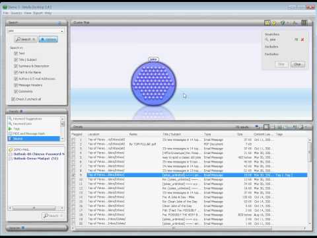Select the Outlook-db Chinese Password source

(36, 154)
